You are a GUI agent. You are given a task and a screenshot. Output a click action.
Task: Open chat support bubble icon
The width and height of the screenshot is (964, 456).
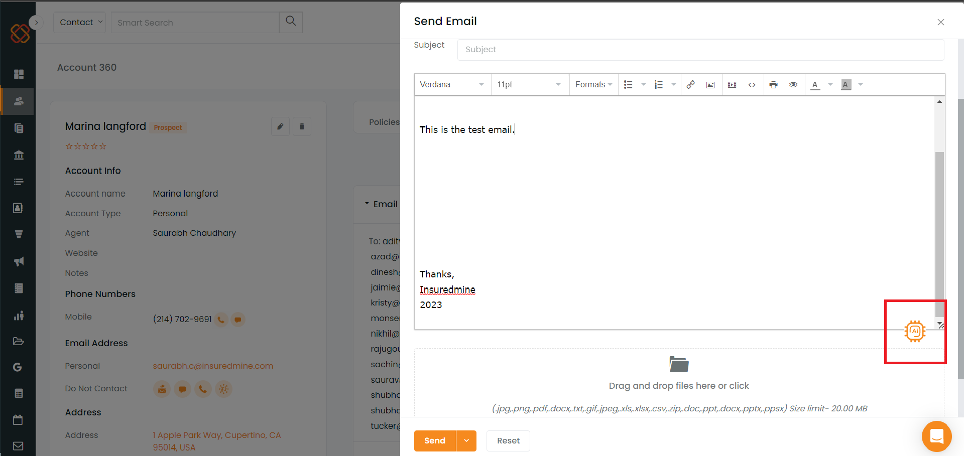936,436
